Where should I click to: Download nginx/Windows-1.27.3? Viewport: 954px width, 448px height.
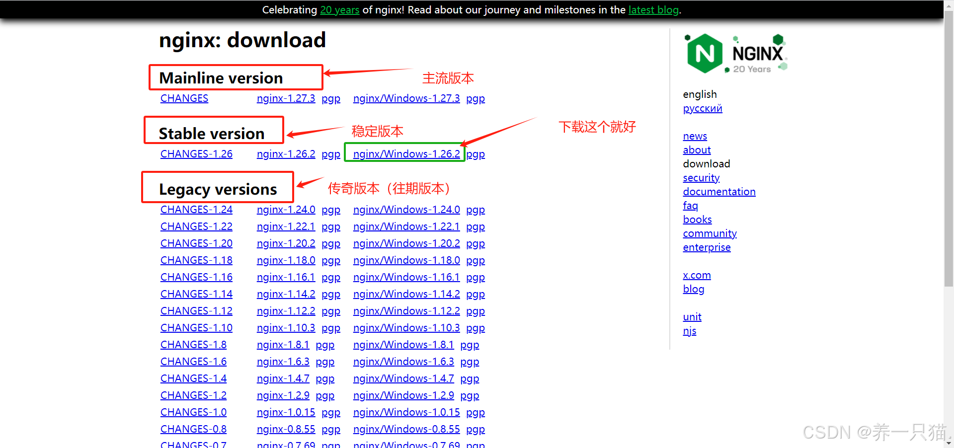coord(406,98)
